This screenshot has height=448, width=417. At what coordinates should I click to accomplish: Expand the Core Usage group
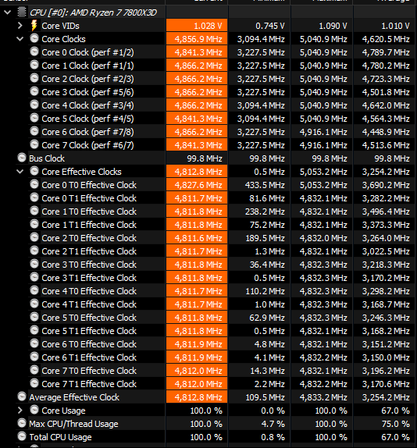click(20, 411)
